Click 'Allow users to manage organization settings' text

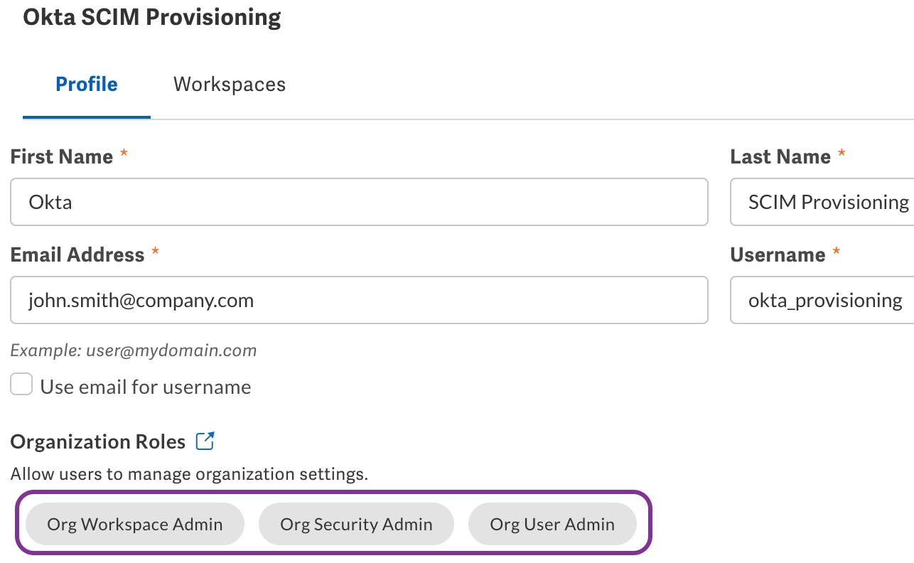click(x=189, y=474)
